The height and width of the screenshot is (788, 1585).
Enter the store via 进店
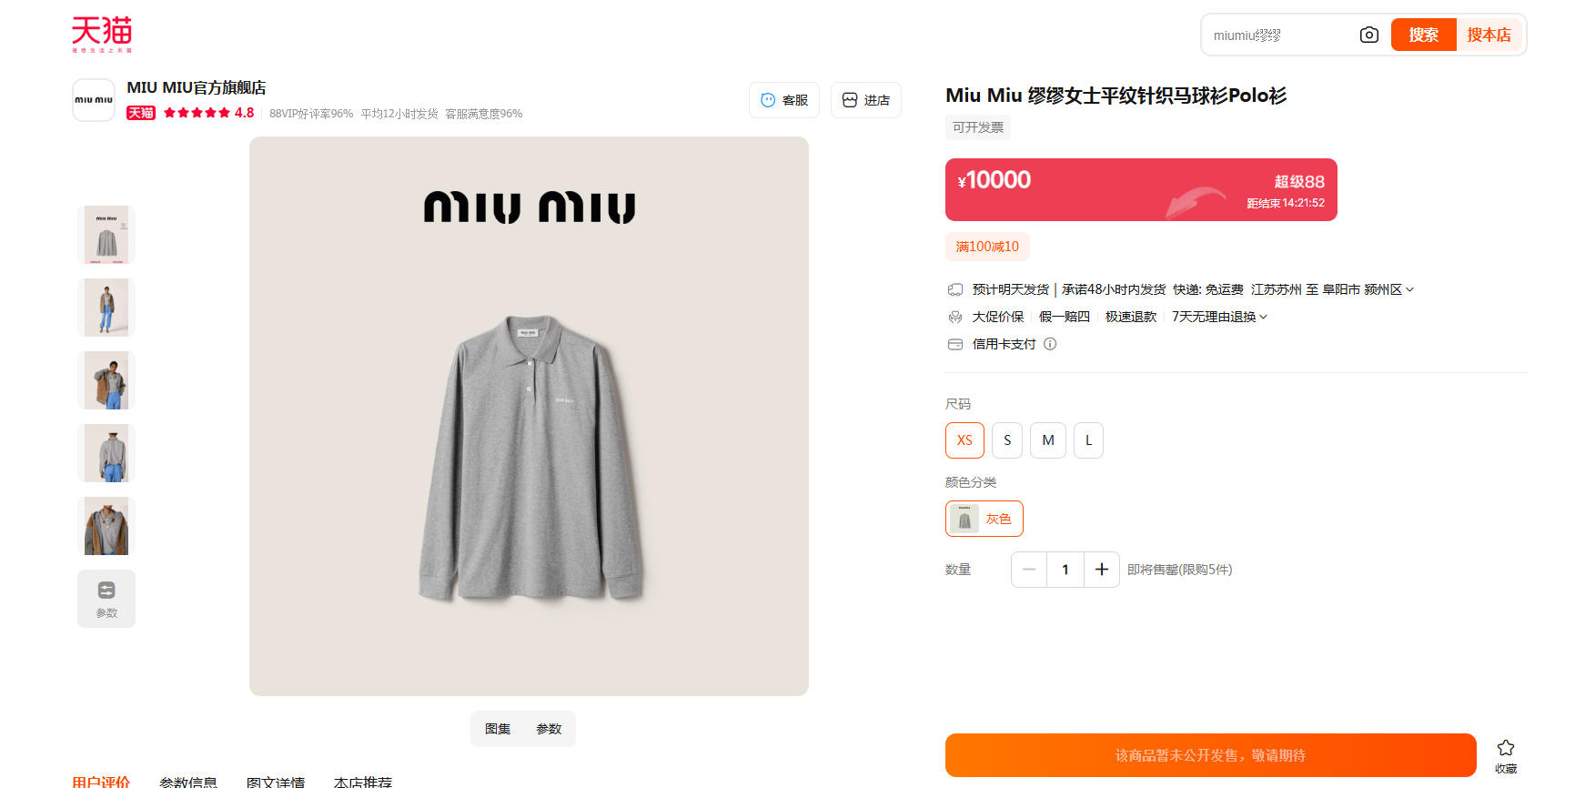pos(866,100)
